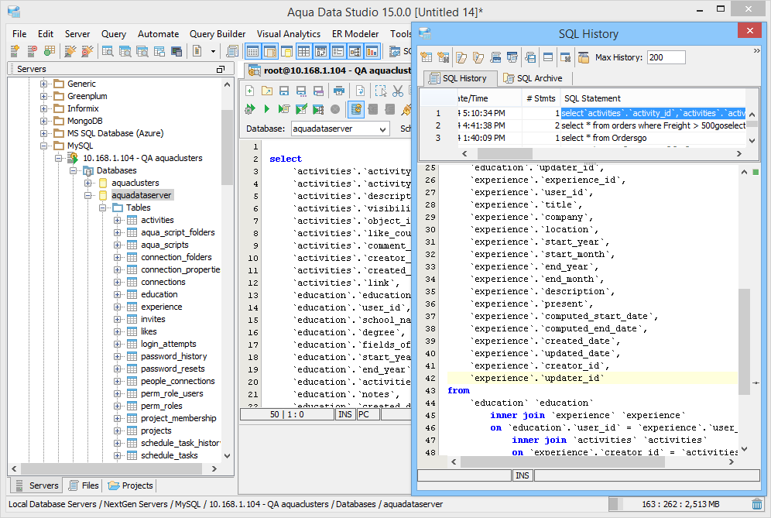Toggle the details list panel-view button
The height and width of the screenshot is (518, 771).
(338, 50)
